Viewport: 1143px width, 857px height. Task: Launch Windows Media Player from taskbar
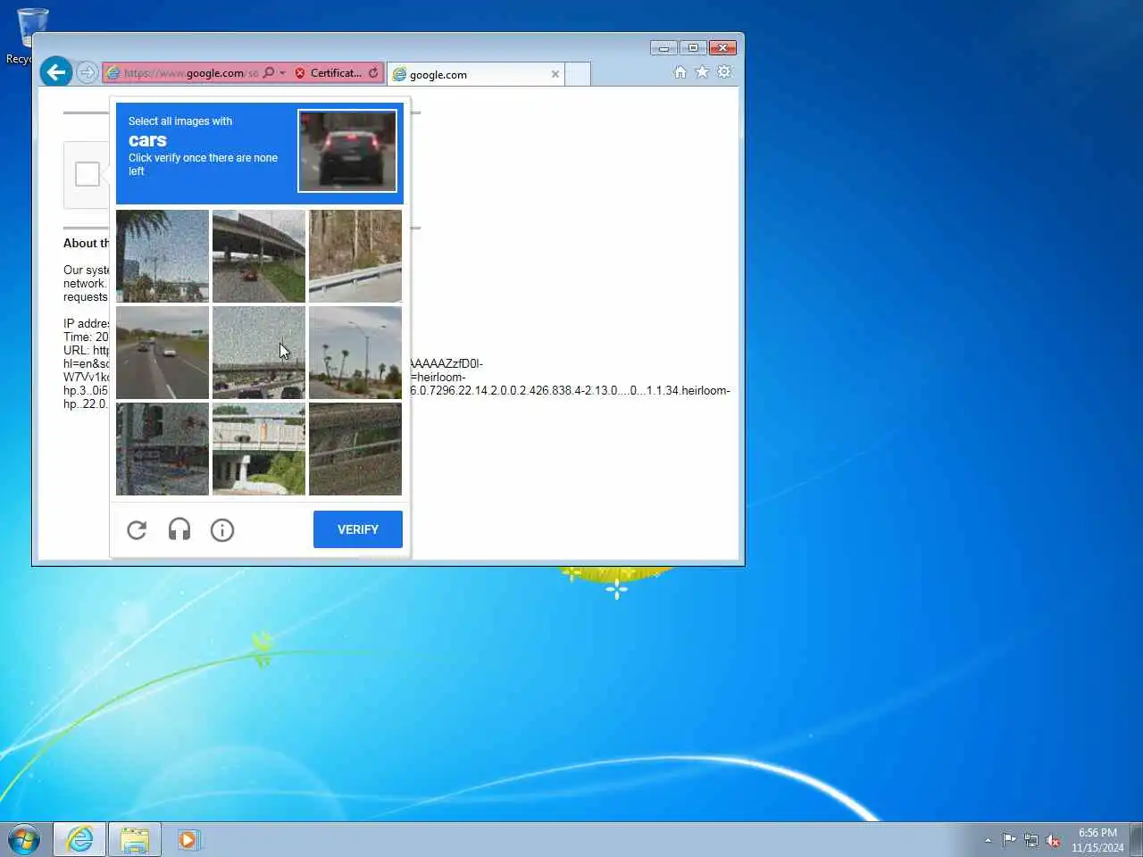pyautogui.click(x=188, y=839)
